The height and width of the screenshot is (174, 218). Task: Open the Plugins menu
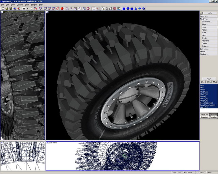(34, 5)
